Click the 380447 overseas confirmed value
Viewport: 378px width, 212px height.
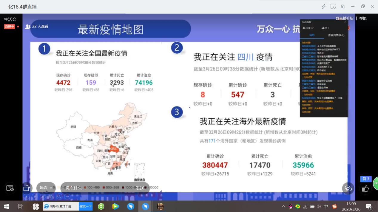coord(215,165)
